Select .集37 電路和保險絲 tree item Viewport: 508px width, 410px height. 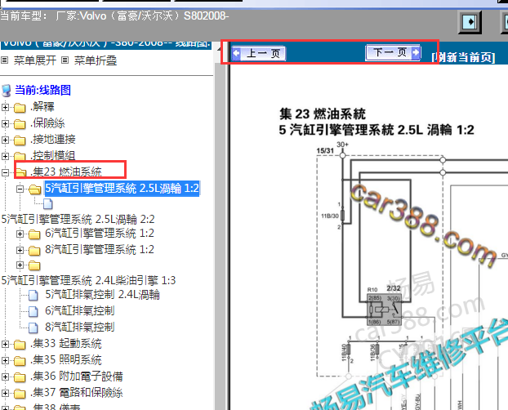77,393
